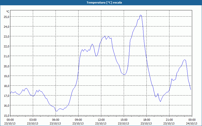Screen dimensions: 202x126
Task: Click the 12:00 time axis label
Action: point(101,120)
